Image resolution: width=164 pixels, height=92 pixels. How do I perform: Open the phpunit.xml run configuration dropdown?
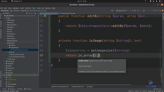(x=122, y=11)
